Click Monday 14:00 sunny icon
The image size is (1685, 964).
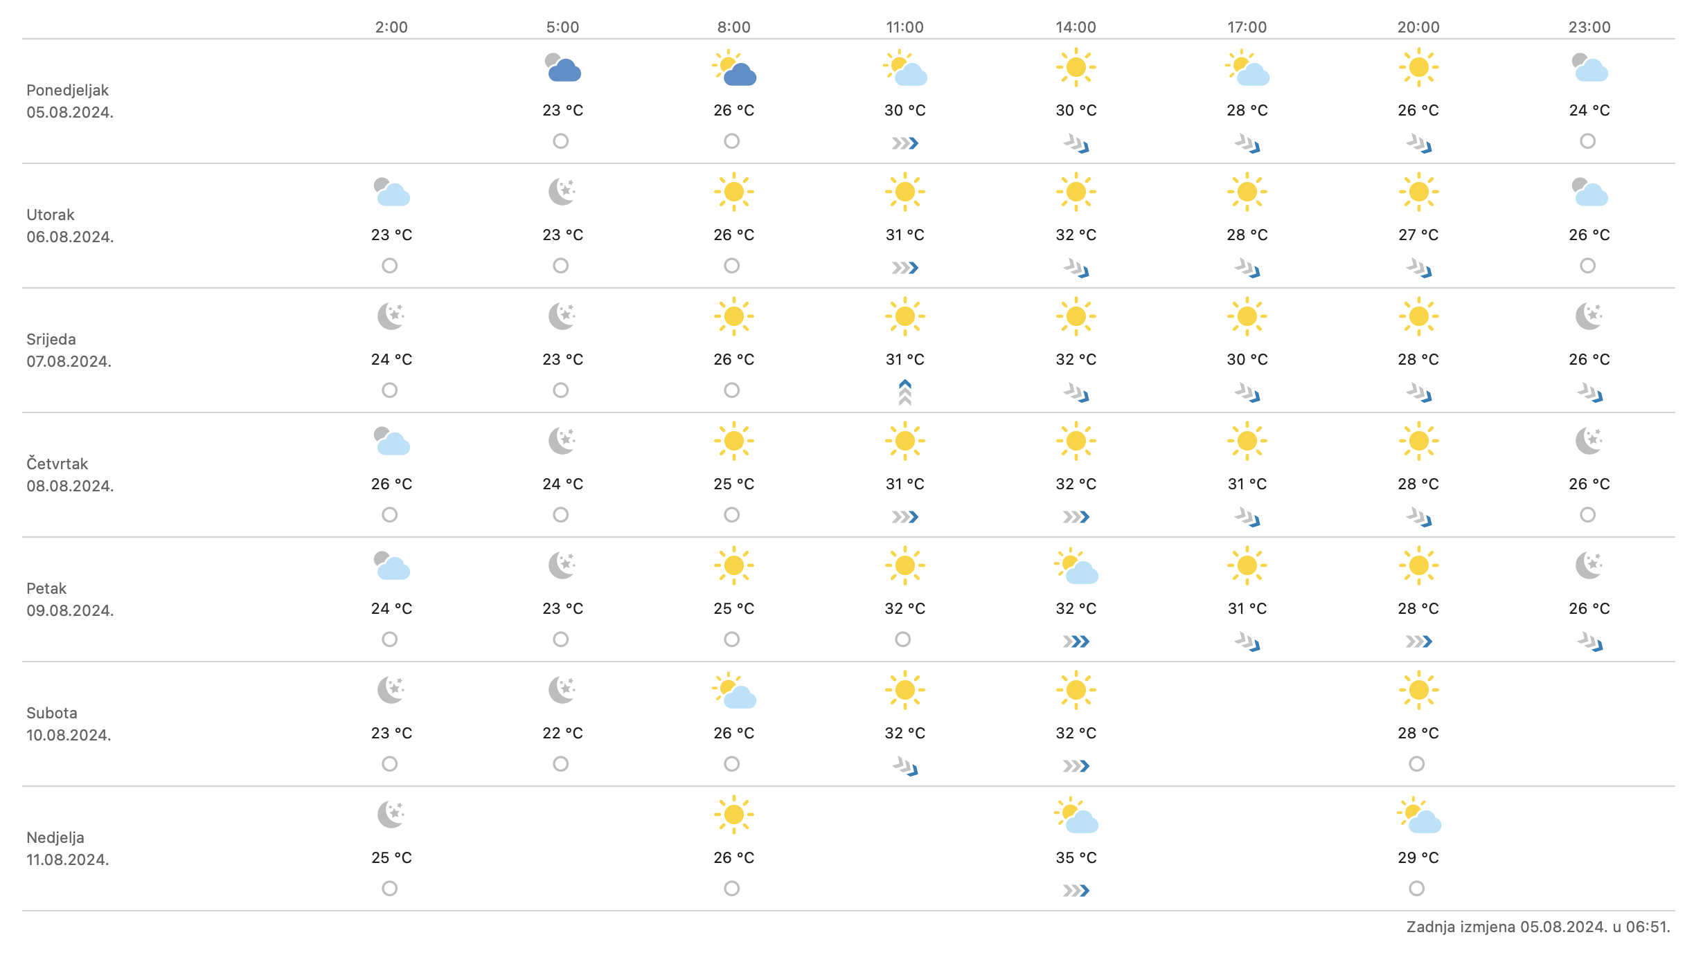tap(1076, 68)
